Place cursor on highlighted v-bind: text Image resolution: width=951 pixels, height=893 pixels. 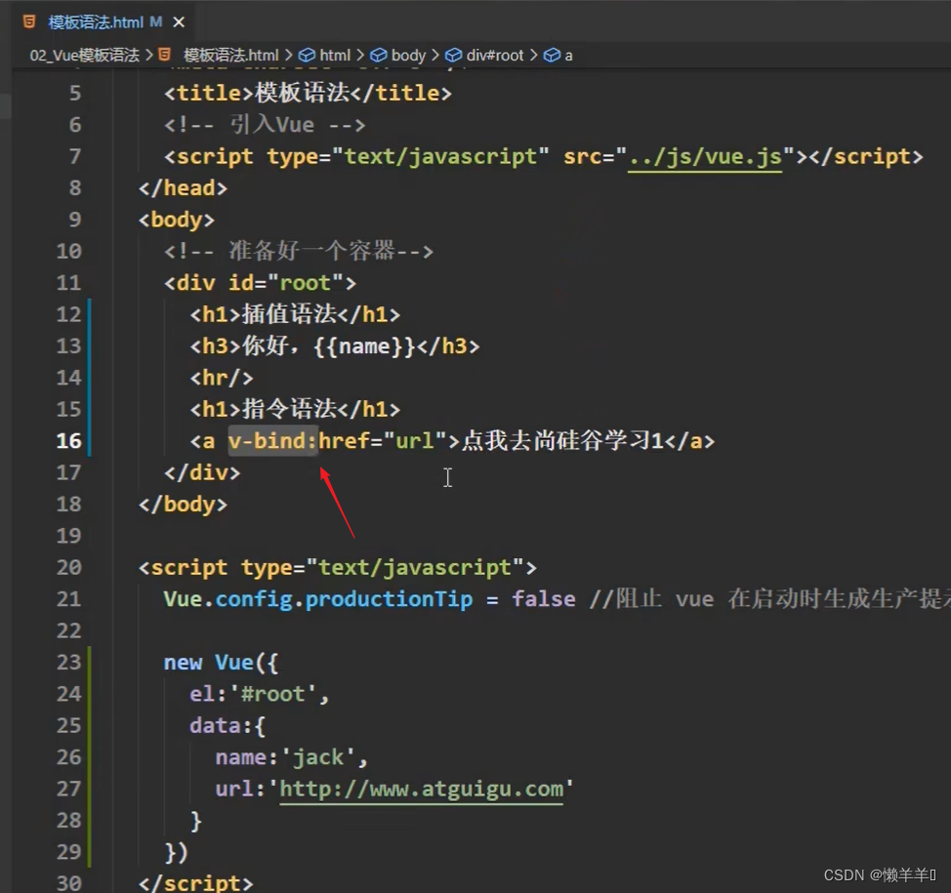(272, 441)
